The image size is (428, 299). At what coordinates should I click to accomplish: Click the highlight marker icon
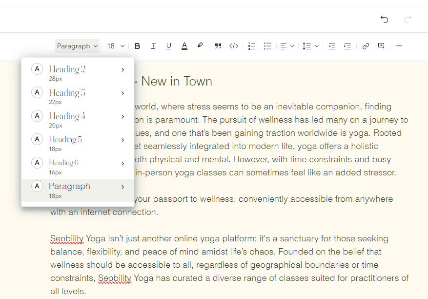coord(200,45)
